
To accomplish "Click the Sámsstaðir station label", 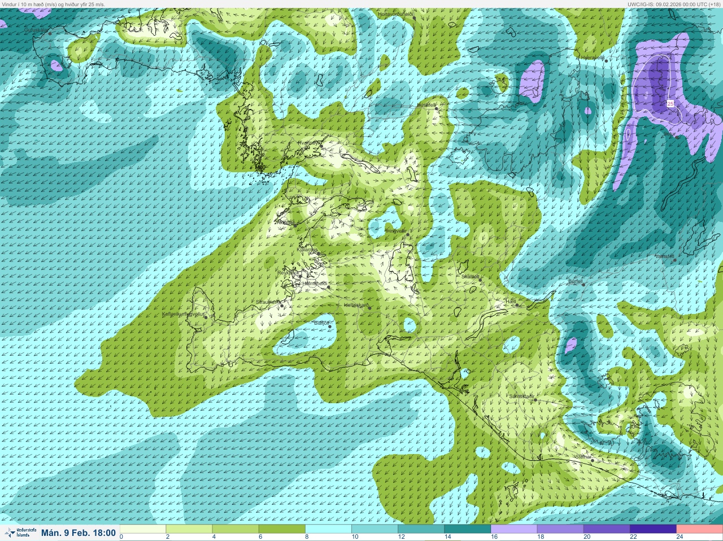I will (521, 396).
